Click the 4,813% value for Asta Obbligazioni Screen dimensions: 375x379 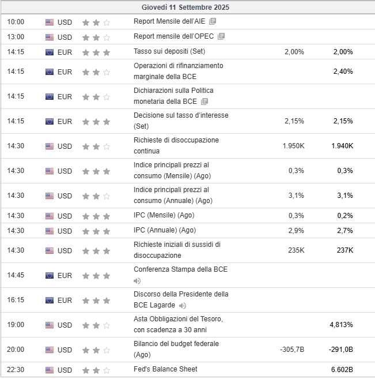coord(341,325)
